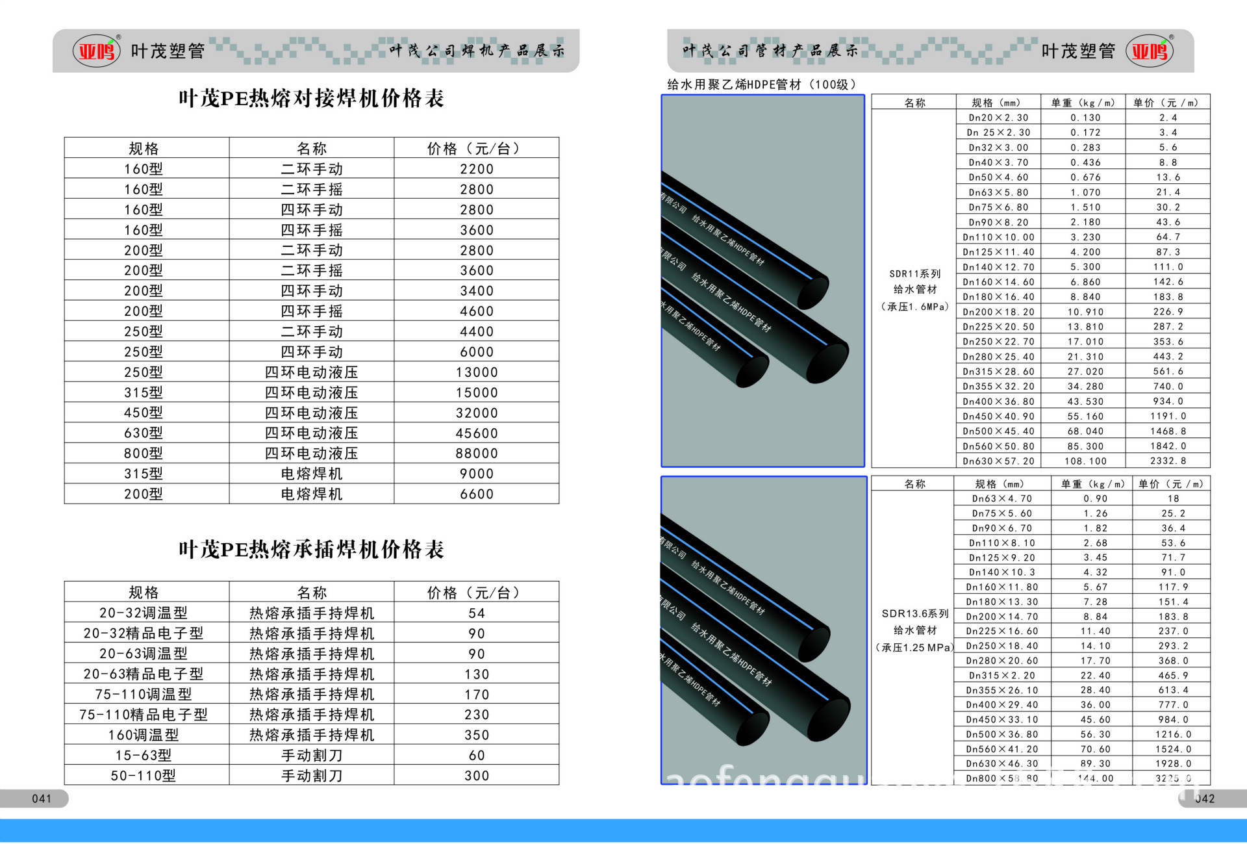Select unit price cell 2332.8
Viewport: 1247px width, 844px height.
pyautogui.click(x=1168, y=461)
